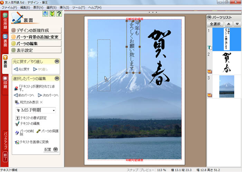Click テキストの編集 to edit text
Viewport: 242px width, 172px height.
point(29,123)
